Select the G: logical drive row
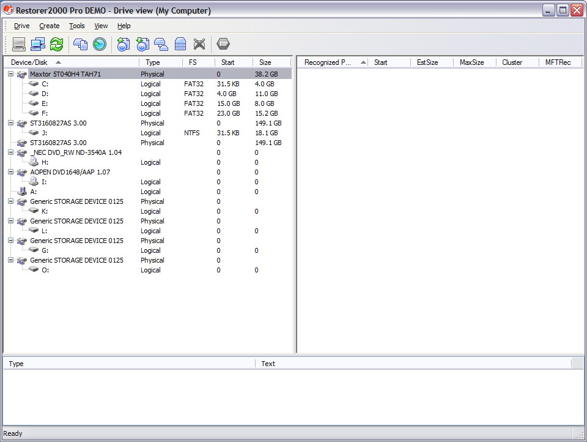The height and width of the screenshot is (442, 587). [x=45, y=250]
